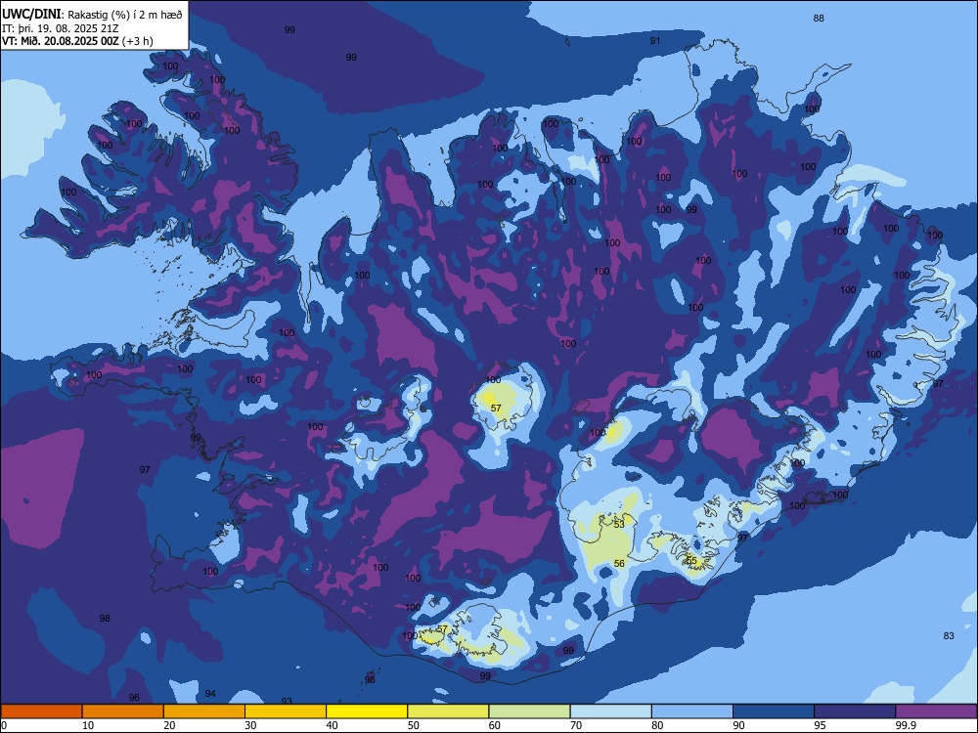978x733 pixels.
Task: Click the "94" humidity value on map
Action: point(210,693)
